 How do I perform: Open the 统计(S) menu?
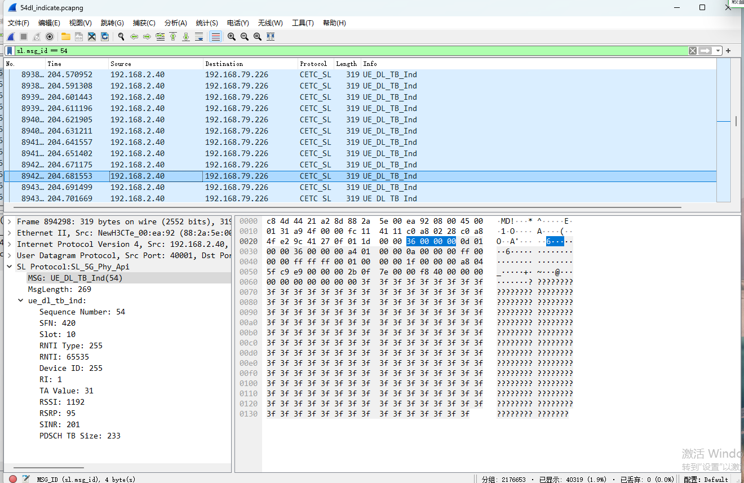coord(207,23)
